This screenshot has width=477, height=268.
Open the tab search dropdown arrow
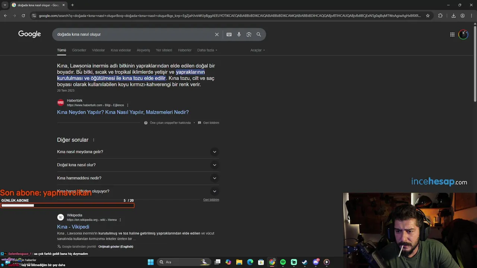(5, 5)
